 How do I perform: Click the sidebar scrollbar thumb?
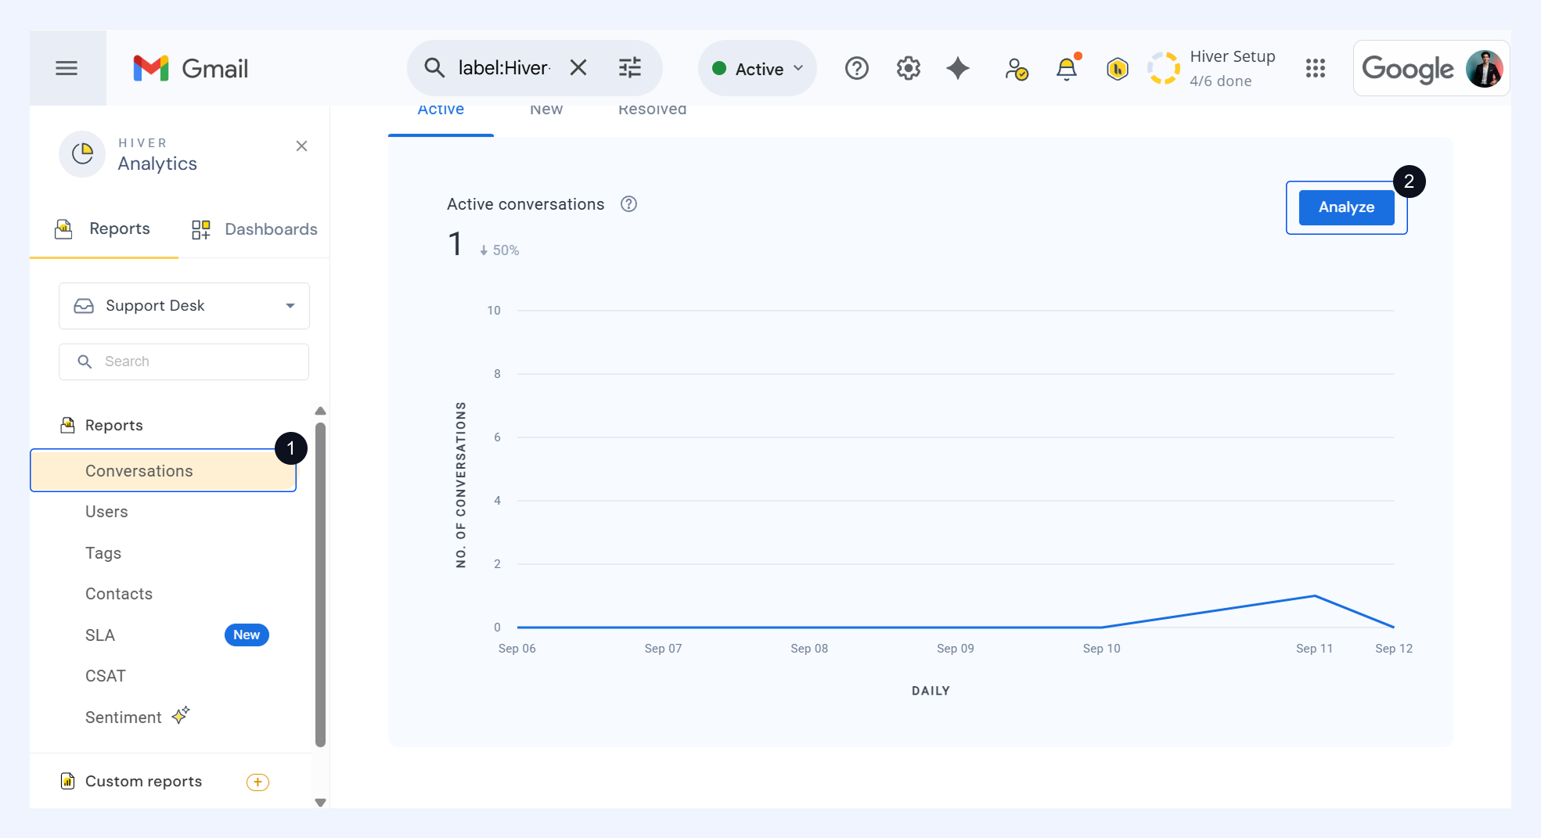pos(320,584)
